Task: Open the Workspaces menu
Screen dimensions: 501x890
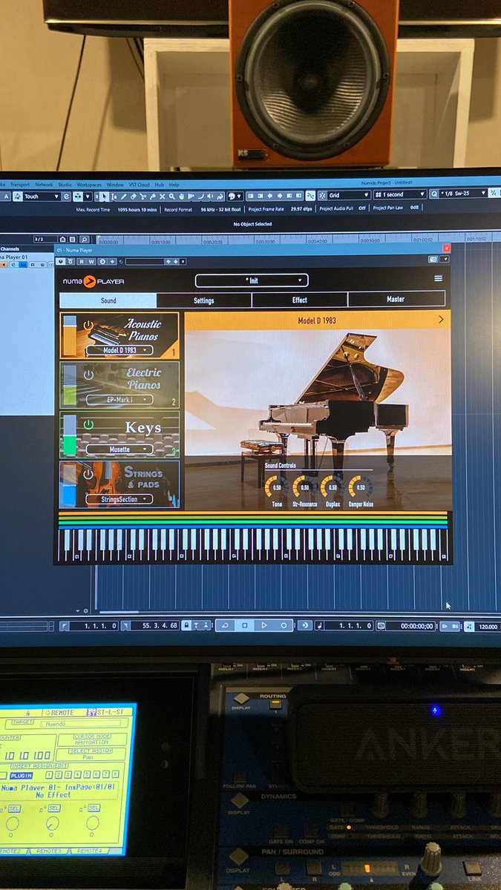Action: (89, 185)
